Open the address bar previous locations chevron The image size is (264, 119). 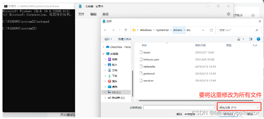[x=203, y=30]
